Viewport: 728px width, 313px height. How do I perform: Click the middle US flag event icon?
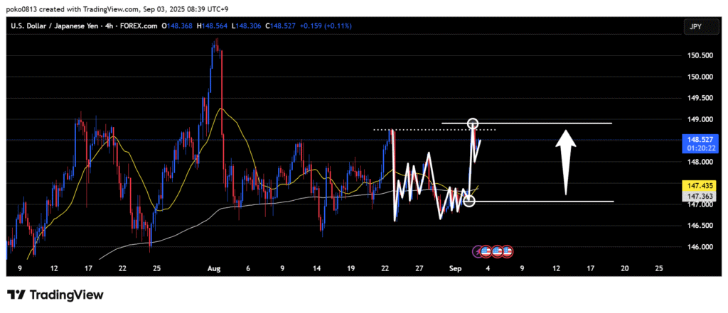(498, 251)
